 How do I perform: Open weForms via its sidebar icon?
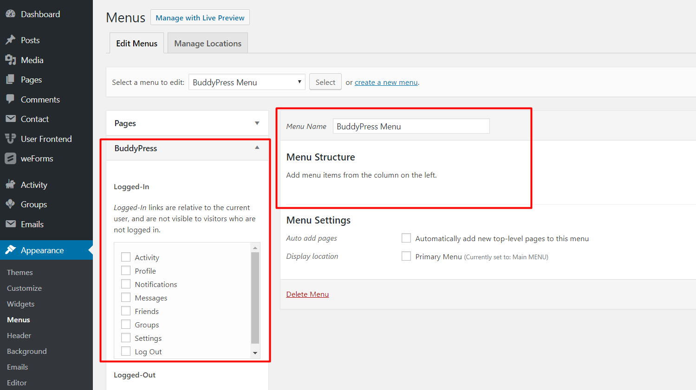click(x=10, y=159)
